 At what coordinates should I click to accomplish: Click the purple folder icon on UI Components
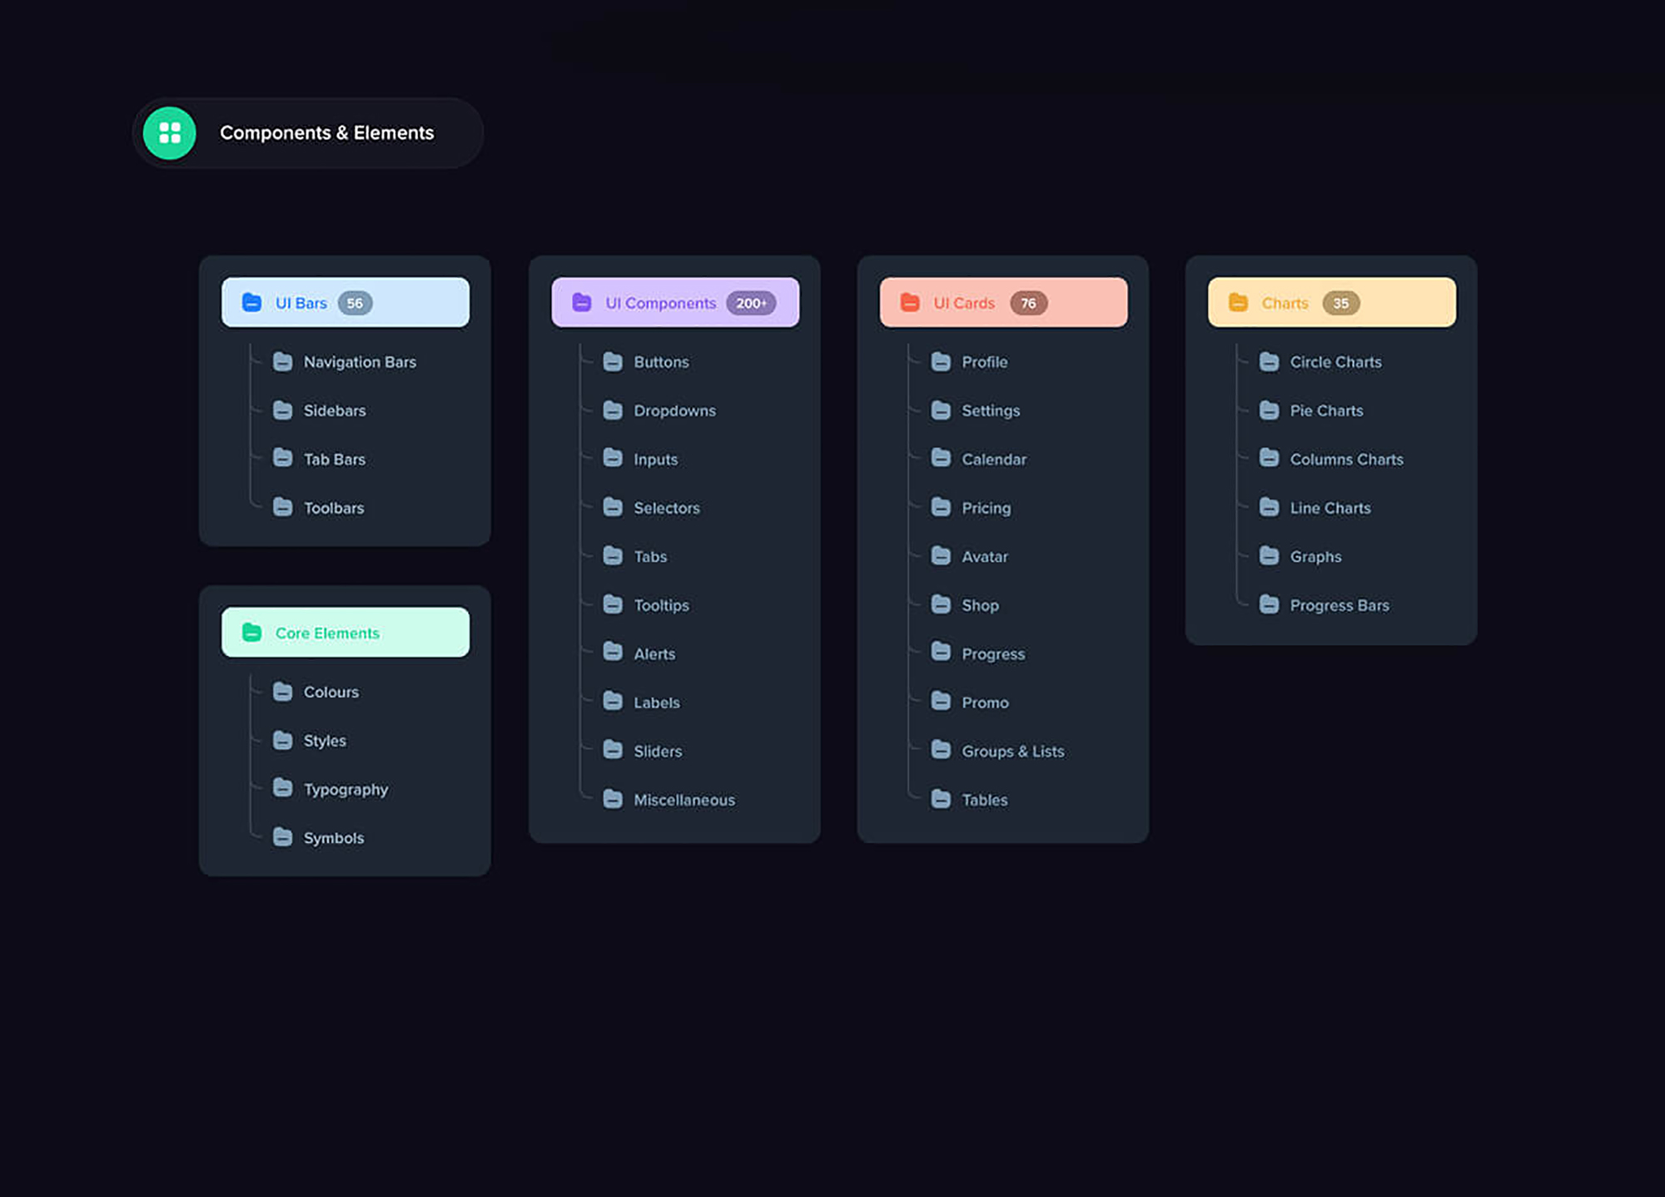click(x=582, y=302)
